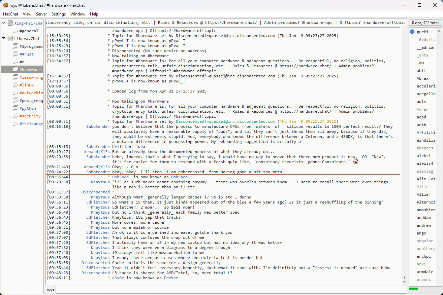Click the #general channel icon
Viewport: 443px width, 295px height.
pyautogui.click(x=15, y=31)
